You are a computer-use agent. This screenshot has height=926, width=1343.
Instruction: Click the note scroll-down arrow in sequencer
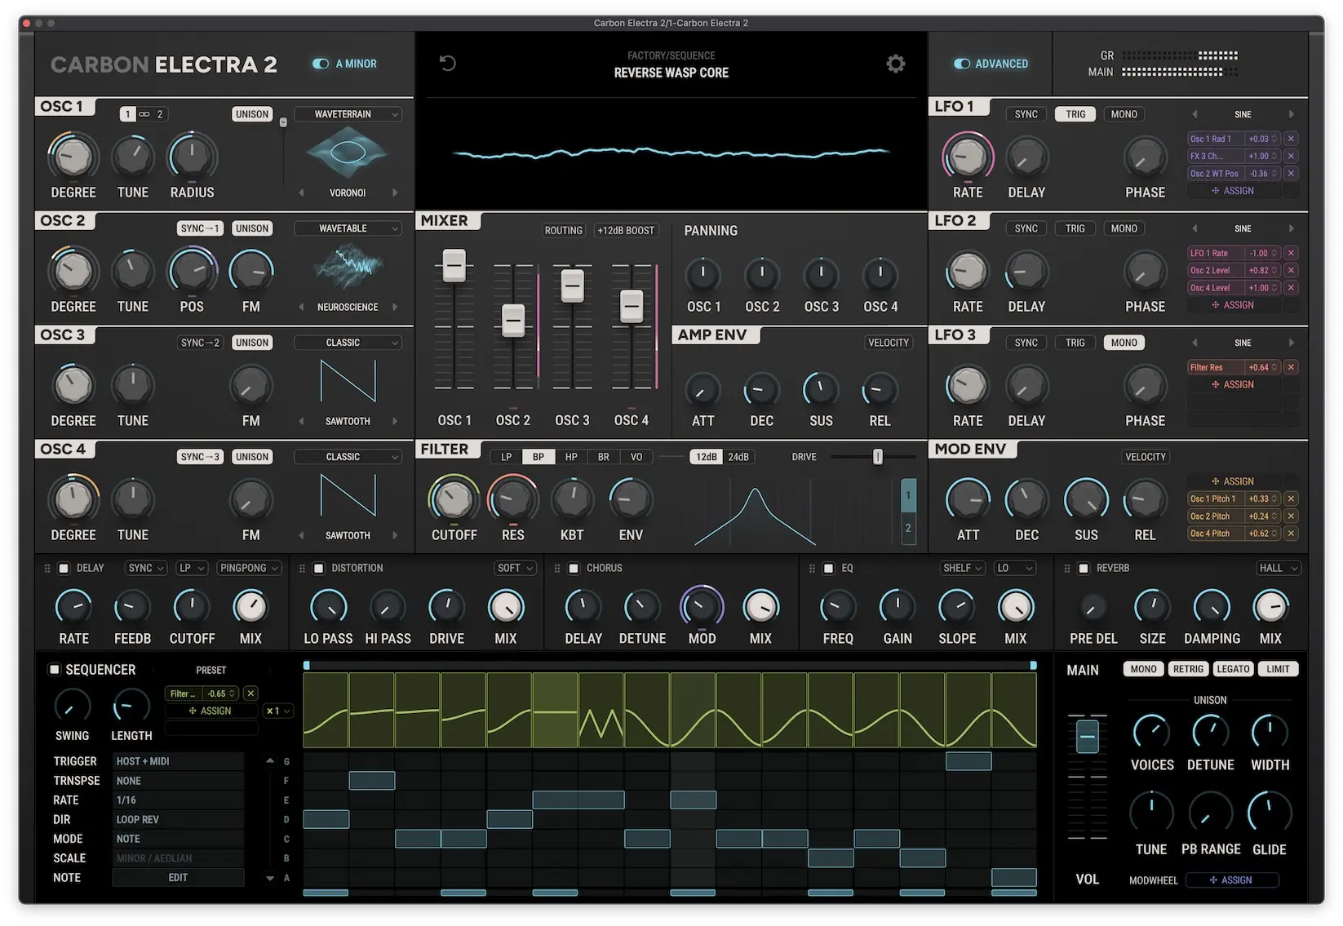click(x=270, y=878)
